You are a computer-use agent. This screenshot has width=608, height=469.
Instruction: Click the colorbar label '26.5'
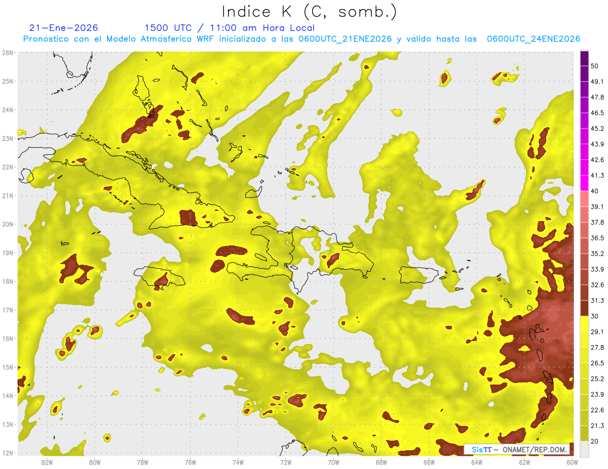pyautogui.click(x=597, y=363)
